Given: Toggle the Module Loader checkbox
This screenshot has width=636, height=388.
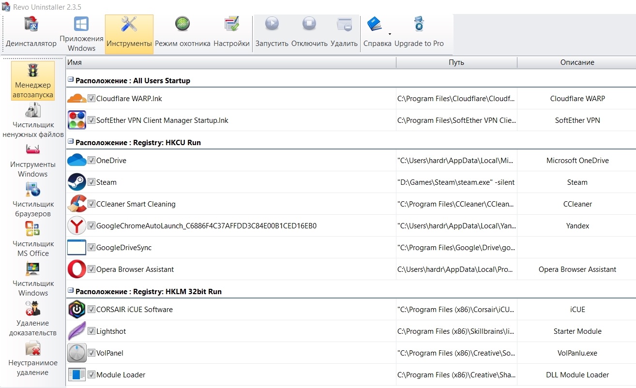Looking at the screenshot, I should coord(91,374).
